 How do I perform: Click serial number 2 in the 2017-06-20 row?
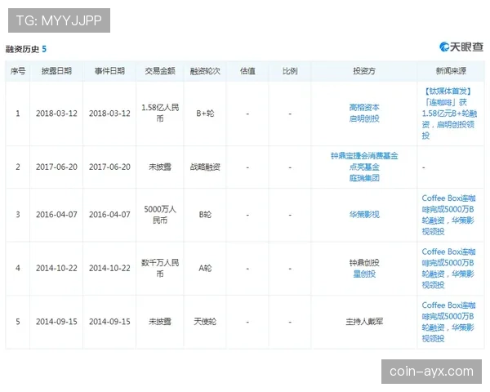tap(18, 167)
